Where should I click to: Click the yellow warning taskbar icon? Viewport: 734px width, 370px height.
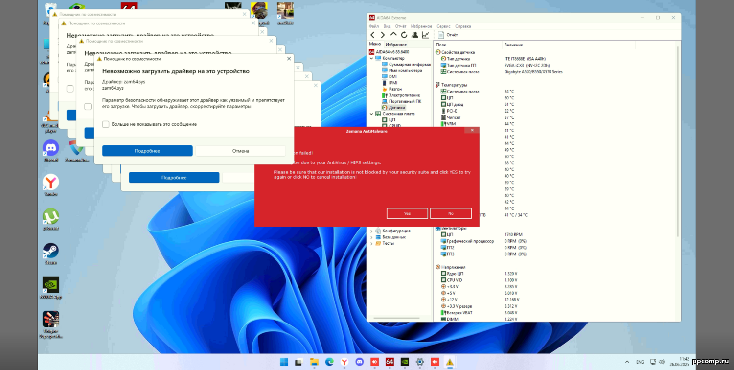pyautogui.click(x=450, y=362)
